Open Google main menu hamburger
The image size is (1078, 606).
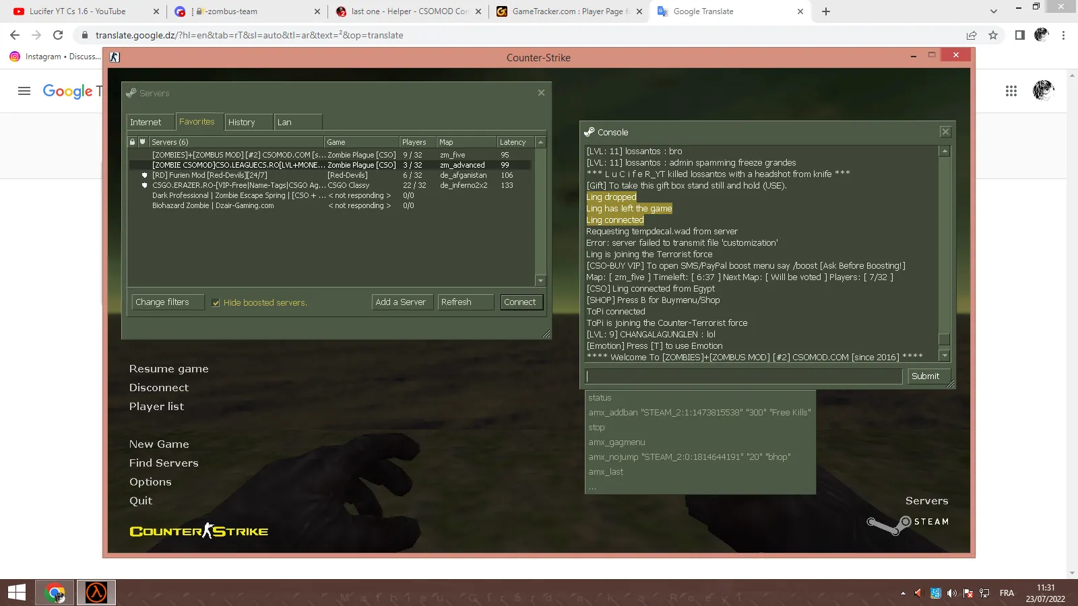click(24, 91)
